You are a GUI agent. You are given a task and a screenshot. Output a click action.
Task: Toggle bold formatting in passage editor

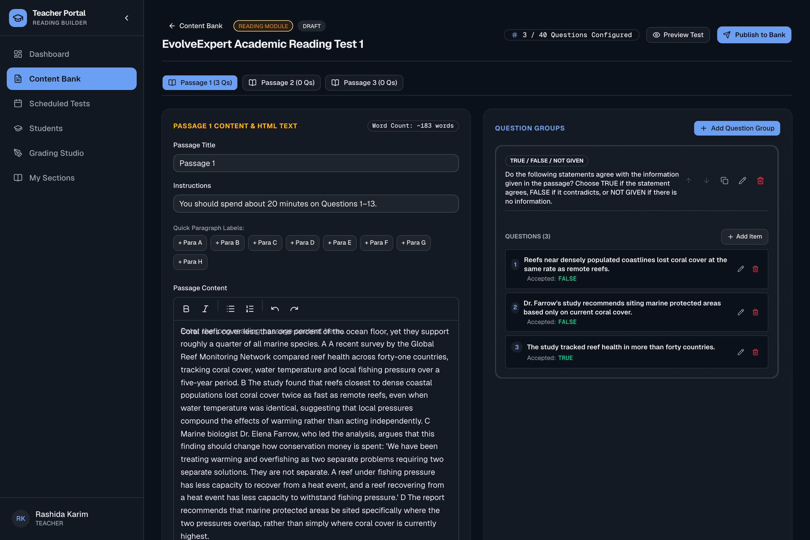point(186,309)
